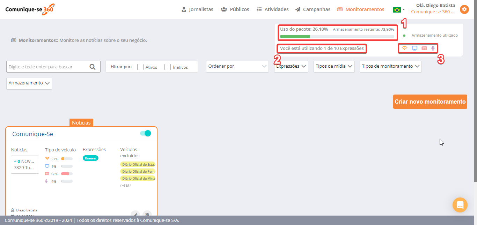Screen dimensions: 477x225
Task: Click the Comunique-se 360 logo
Action: 30,9
